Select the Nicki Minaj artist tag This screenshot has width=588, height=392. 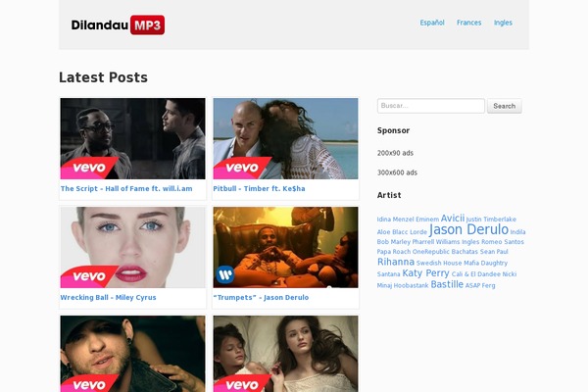(510, 274)
